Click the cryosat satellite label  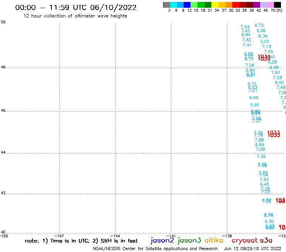(245, 241)
